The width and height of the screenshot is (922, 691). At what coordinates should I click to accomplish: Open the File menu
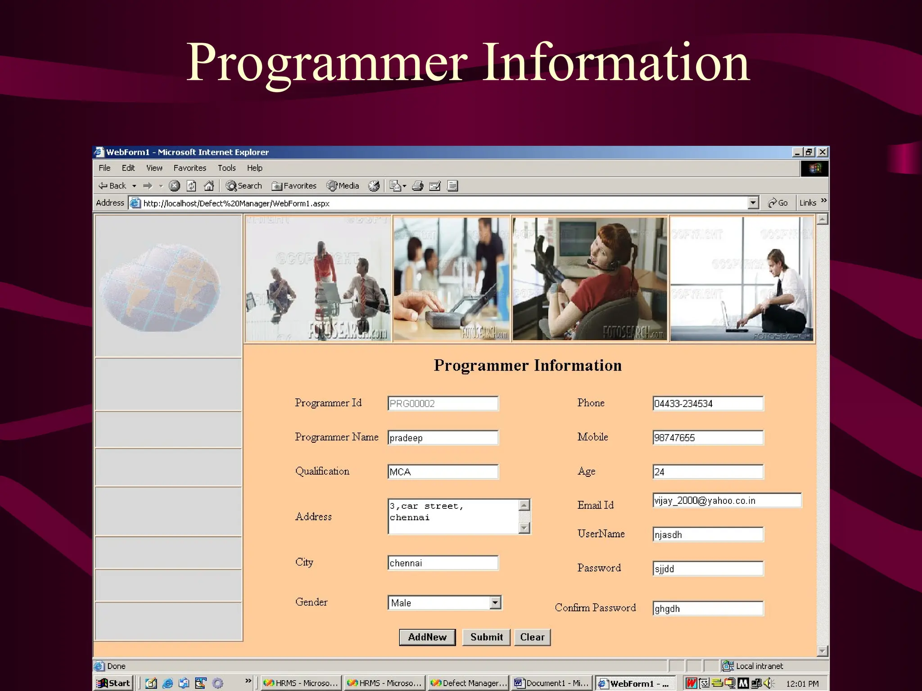[x=104, y=168]
